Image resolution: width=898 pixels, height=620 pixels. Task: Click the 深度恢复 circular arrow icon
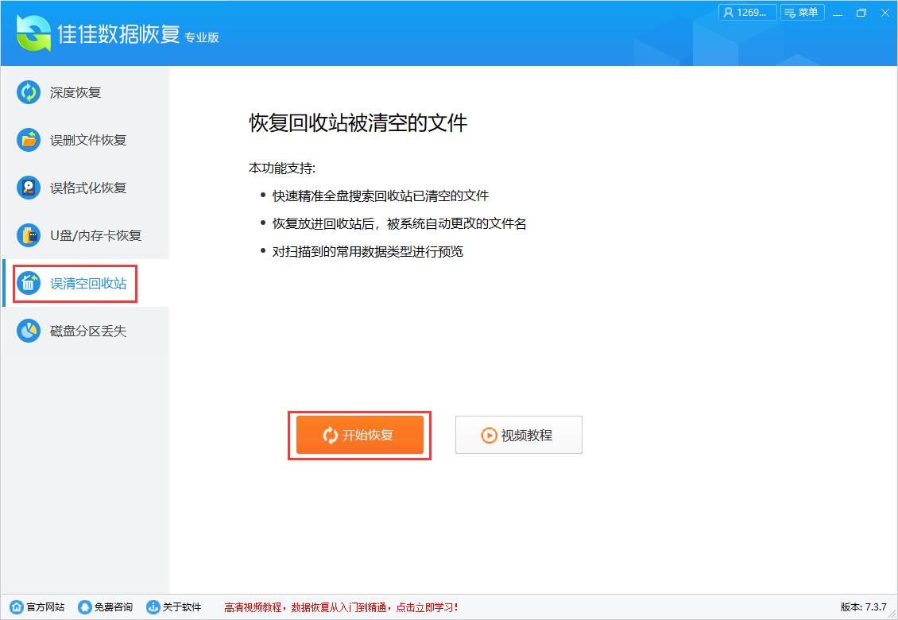click(29, 92)
